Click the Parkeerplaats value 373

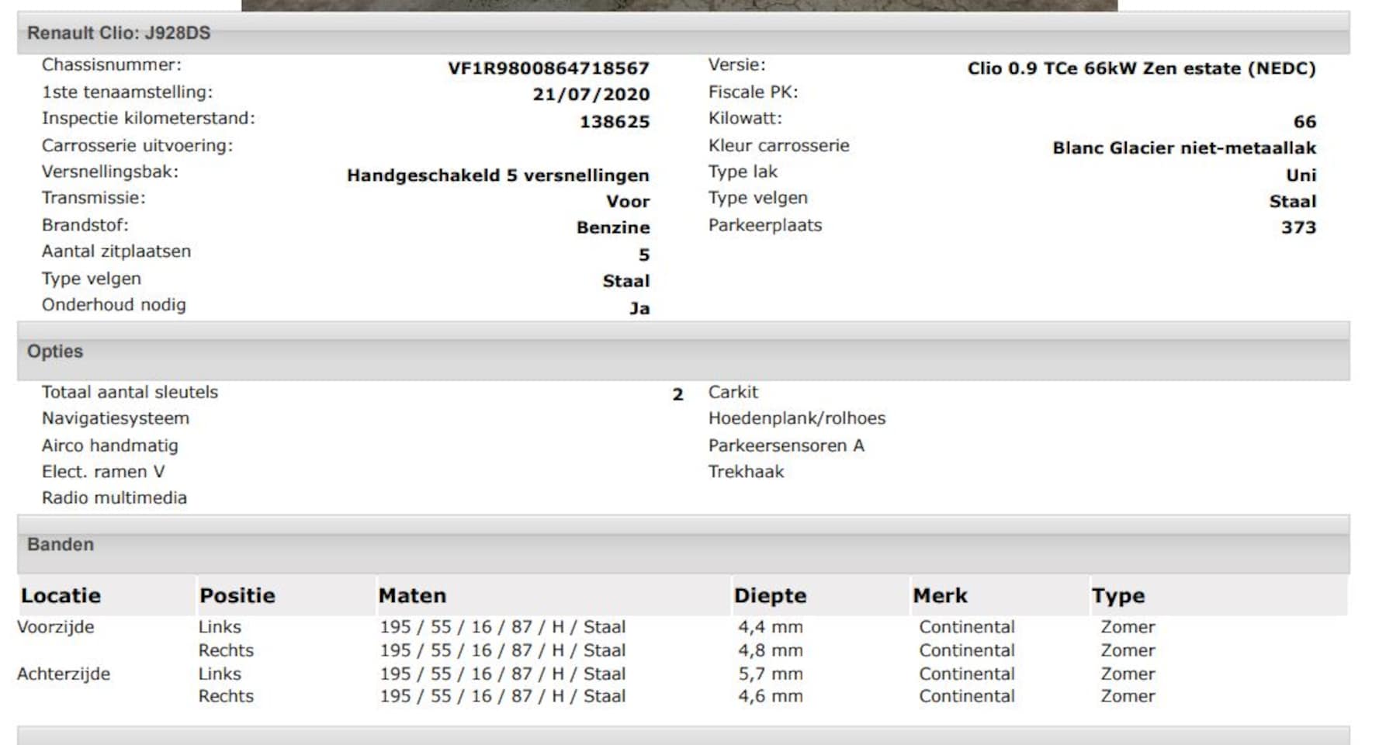point(1298,228)
